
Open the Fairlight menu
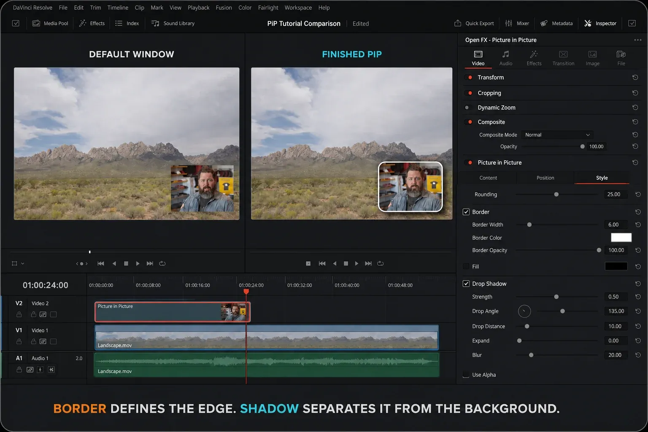pyautogui.click(x=268, y=8)
